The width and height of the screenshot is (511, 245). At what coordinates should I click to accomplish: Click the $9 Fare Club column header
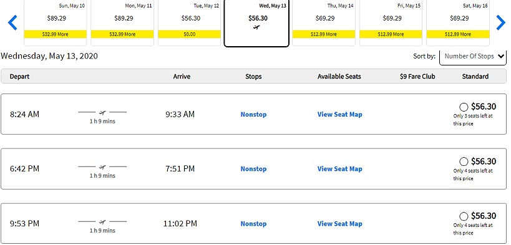click(417, 77)
